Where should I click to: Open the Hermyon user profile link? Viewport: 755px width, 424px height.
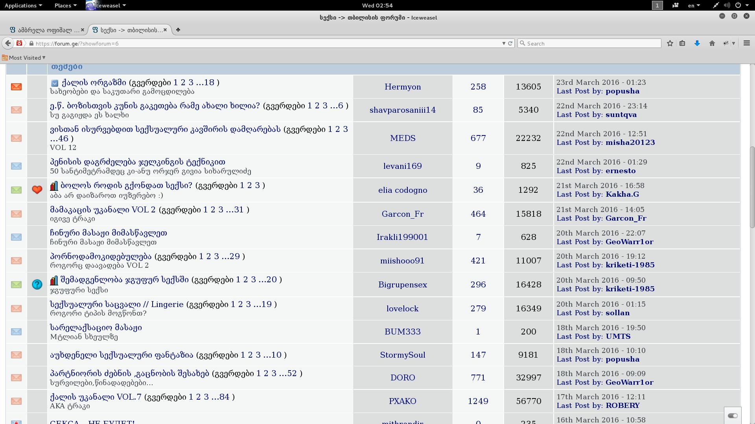tap(403, 87)
